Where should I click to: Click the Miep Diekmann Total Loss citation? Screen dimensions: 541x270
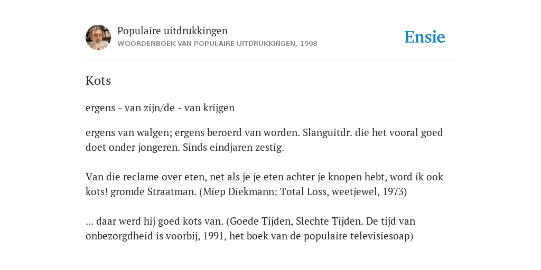tap(303, 191)
